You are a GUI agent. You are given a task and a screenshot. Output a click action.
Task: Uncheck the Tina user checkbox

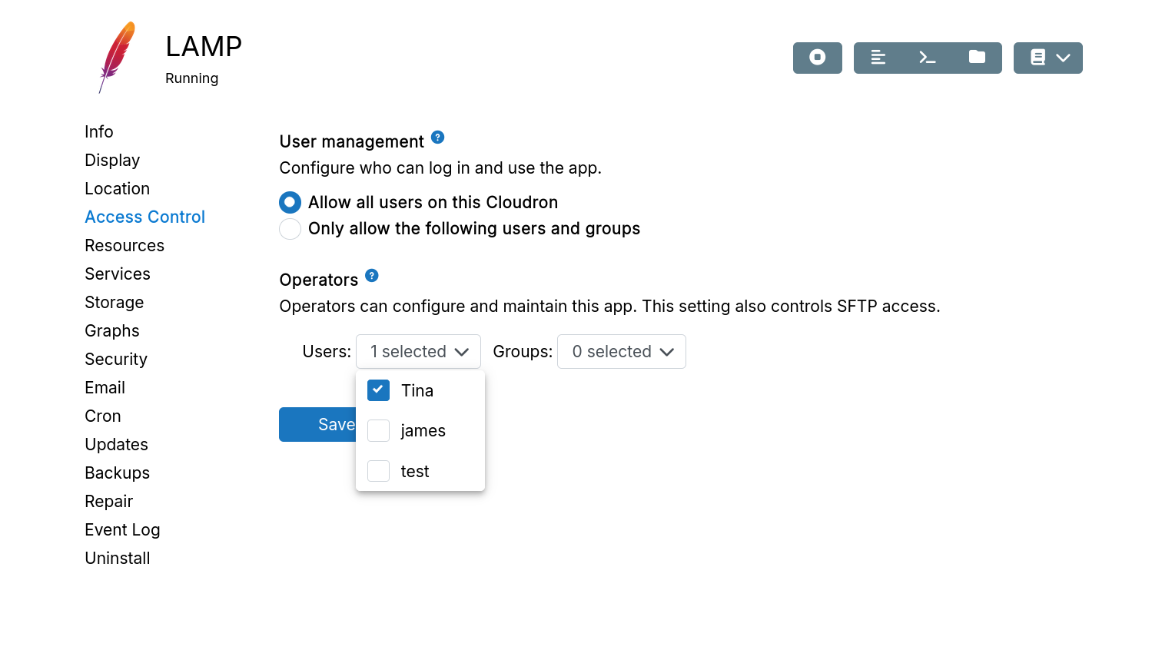[378, 390]
